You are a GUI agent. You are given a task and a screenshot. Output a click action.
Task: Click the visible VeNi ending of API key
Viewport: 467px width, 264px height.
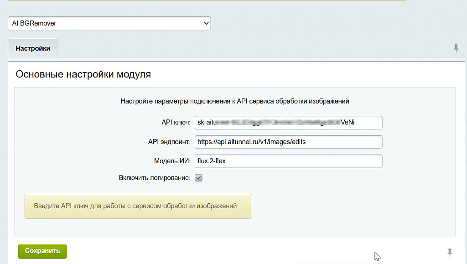click(348, 123)
